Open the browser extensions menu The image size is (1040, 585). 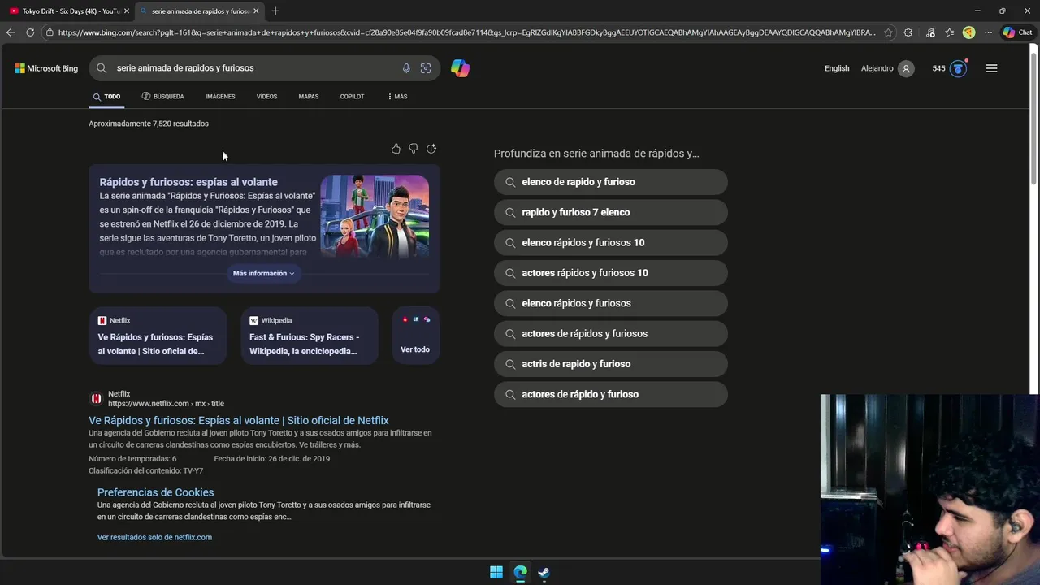[908, 32]
